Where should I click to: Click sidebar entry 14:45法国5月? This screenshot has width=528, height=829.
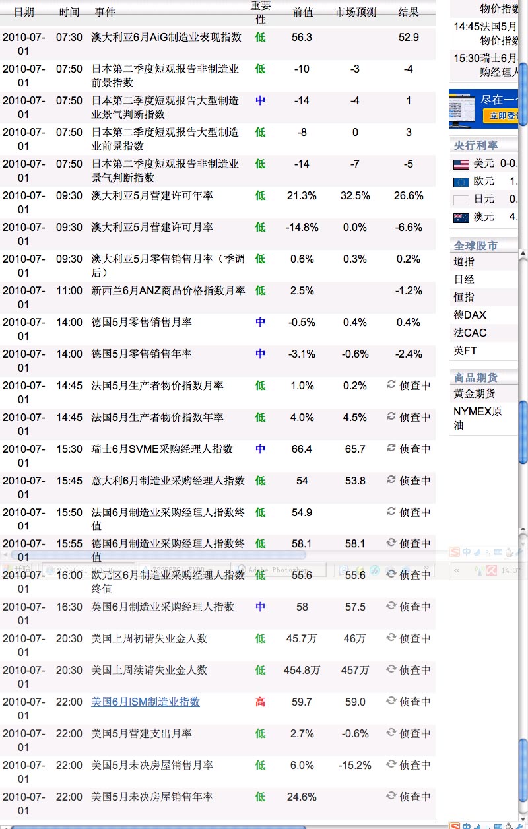pyautogui.click(x=486, y=34)
